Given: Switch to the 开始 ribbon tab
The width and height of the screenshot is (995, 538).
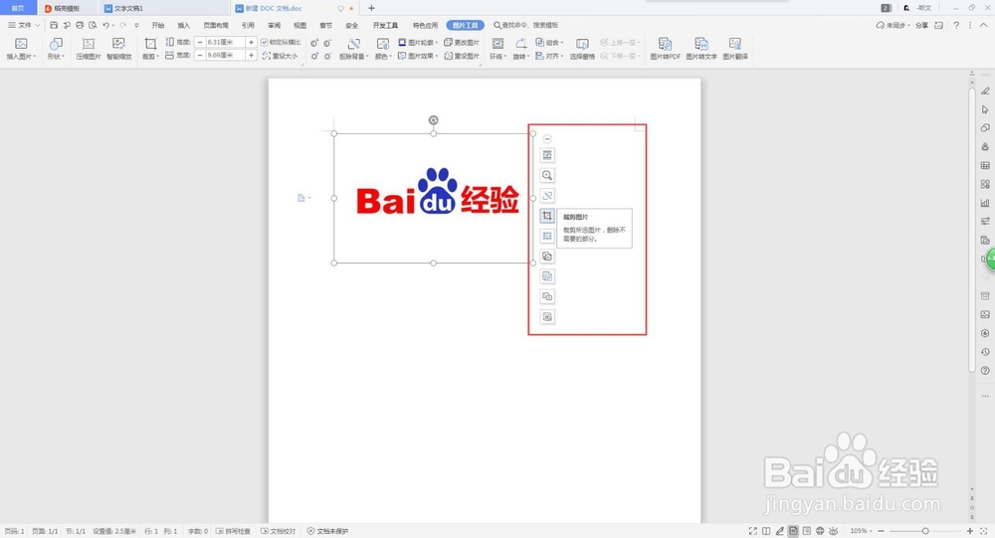Looking at the screenshot, I should coord(158,26).
